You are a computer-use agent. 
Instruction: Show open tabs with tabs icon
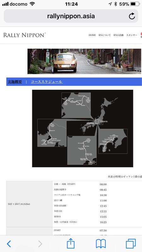pos(131,243)
